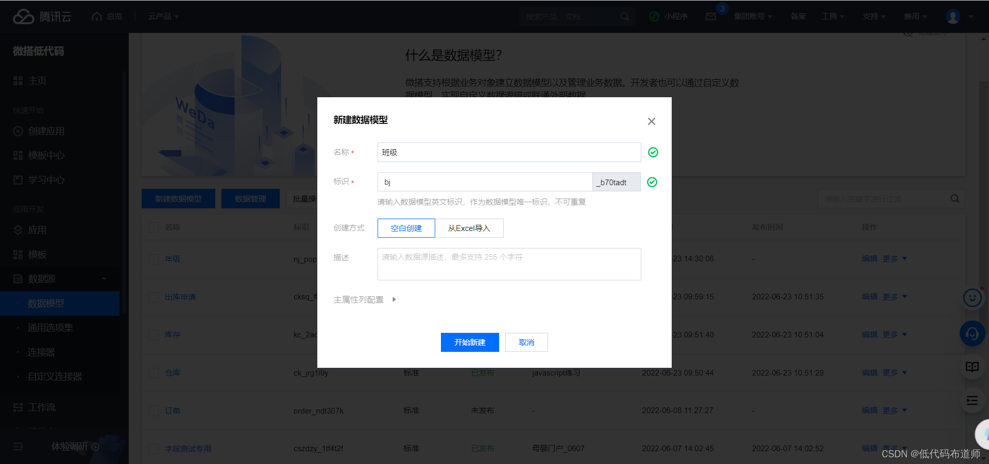Expand 主属性列配置 section
The image size is (989, 464).
tap(365, 299)
